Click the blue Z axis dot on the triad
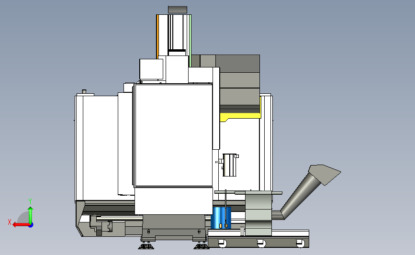The width and height of the screenshot is (415, 255). (x=31, y=225)
